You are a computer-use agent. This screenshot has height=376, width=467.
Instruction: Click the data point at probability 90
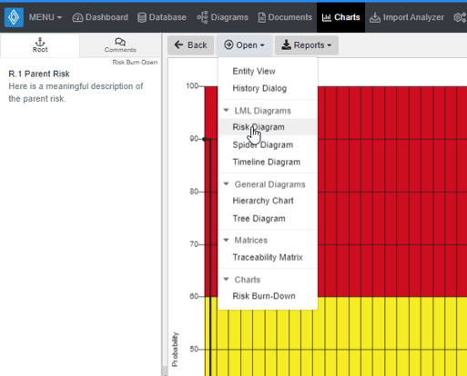click(204, 139)
